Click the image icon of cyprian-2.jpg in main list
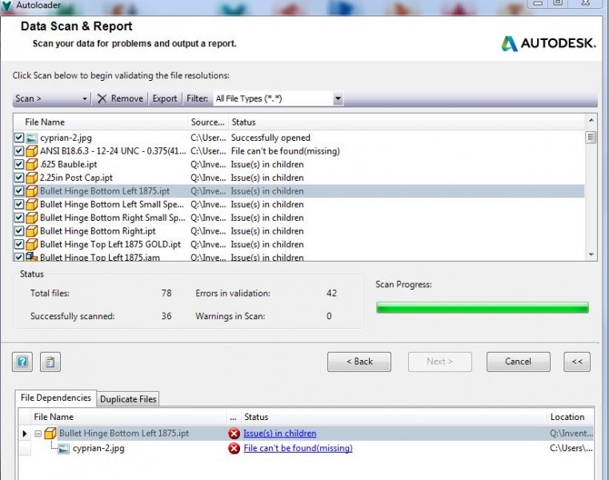The height and width of the screenshot is (480, 609). 31,138
